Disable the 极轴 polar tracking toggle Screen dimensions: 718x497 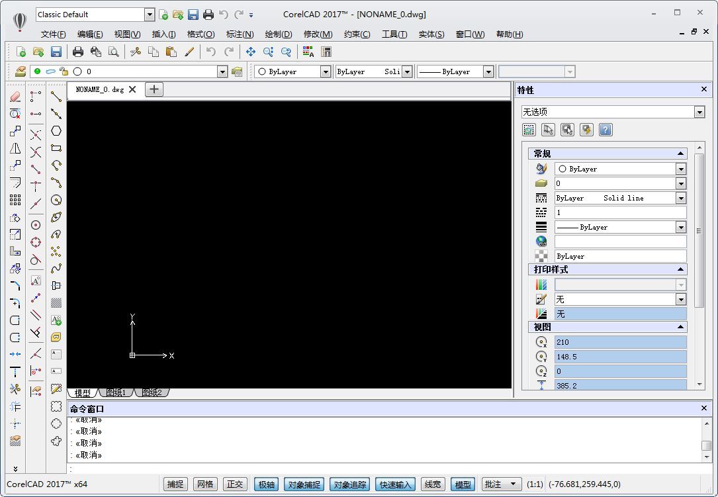(x=266, y=484)
